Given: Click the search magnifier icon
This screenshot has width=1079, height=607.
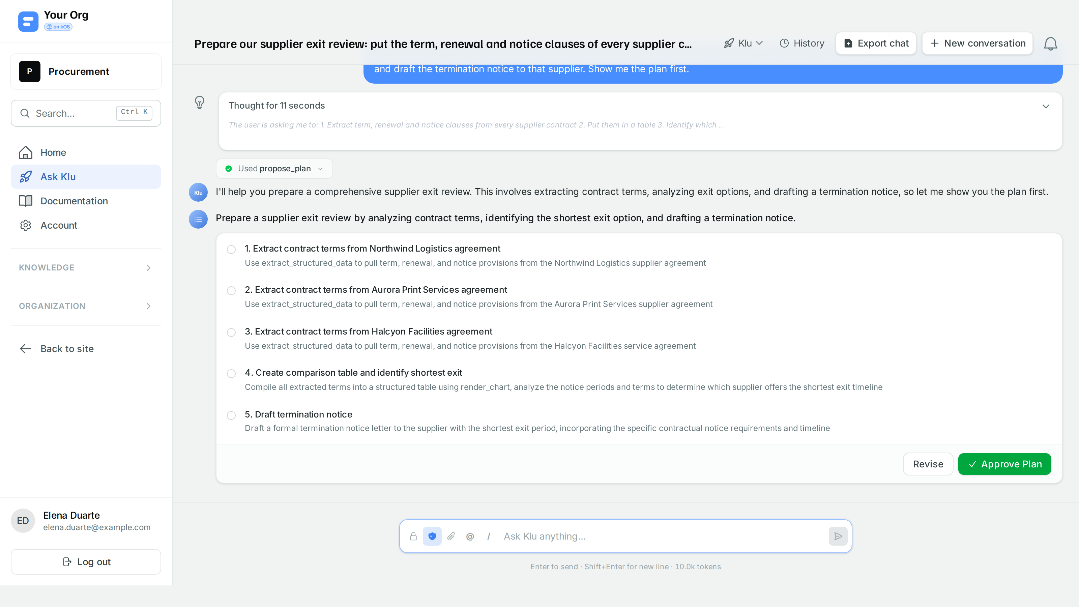Looking at the screenshot, I should pos(25,113).
